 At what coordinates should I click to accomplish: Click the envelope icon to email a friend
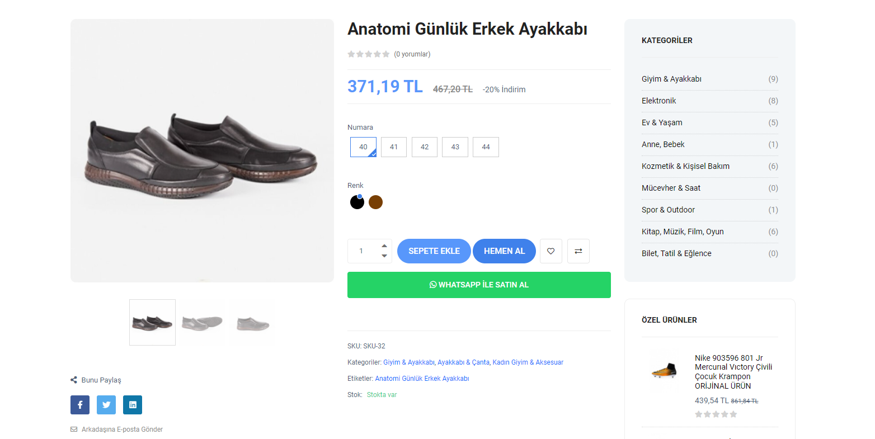pyautogui.click(x=74, y=429)
